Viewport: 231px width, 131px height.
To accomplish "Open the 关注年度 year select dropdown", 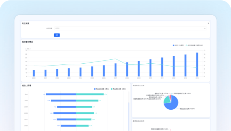I will point(130,28).
